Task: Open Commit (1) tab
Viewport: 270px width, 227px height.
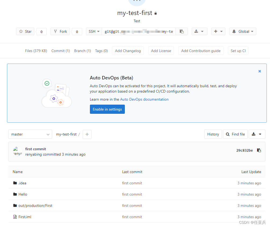Action: [60, 51]
